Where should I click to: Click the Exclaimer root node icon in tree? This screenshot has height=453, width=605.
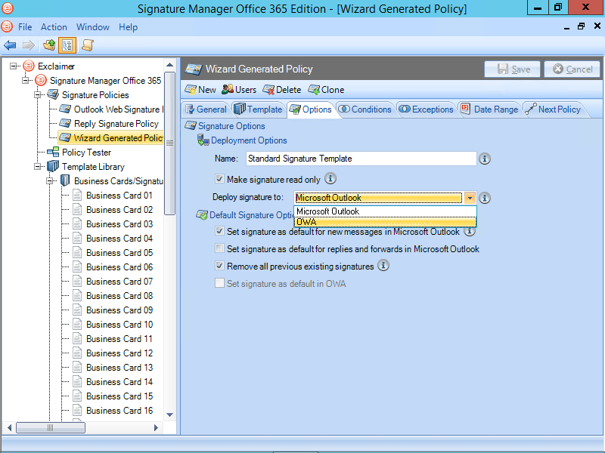29,66
